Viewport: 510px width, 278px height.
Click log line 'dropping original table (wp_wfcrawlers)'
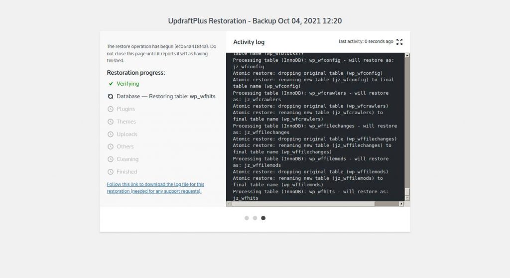(311, 106)
